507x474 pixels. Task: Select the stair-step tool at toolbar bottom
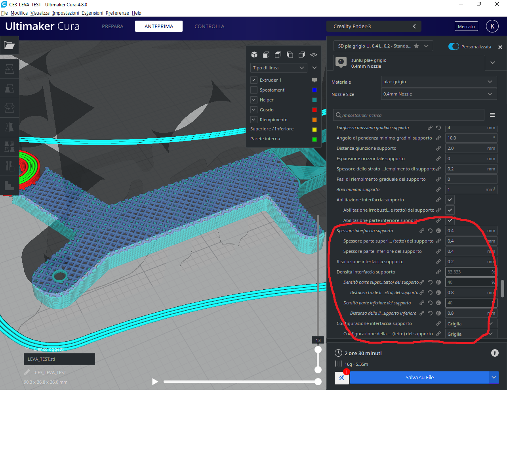(10, 185)
